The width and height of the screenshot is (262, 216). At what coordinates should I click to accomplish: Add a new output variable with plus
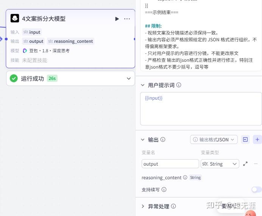point(257,139)
